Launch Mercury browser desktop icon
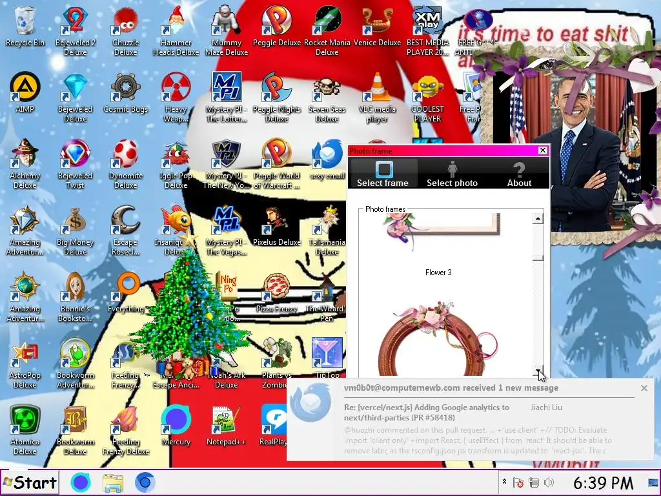This screenshot has height=496, width=661. (x=176, y=425)
